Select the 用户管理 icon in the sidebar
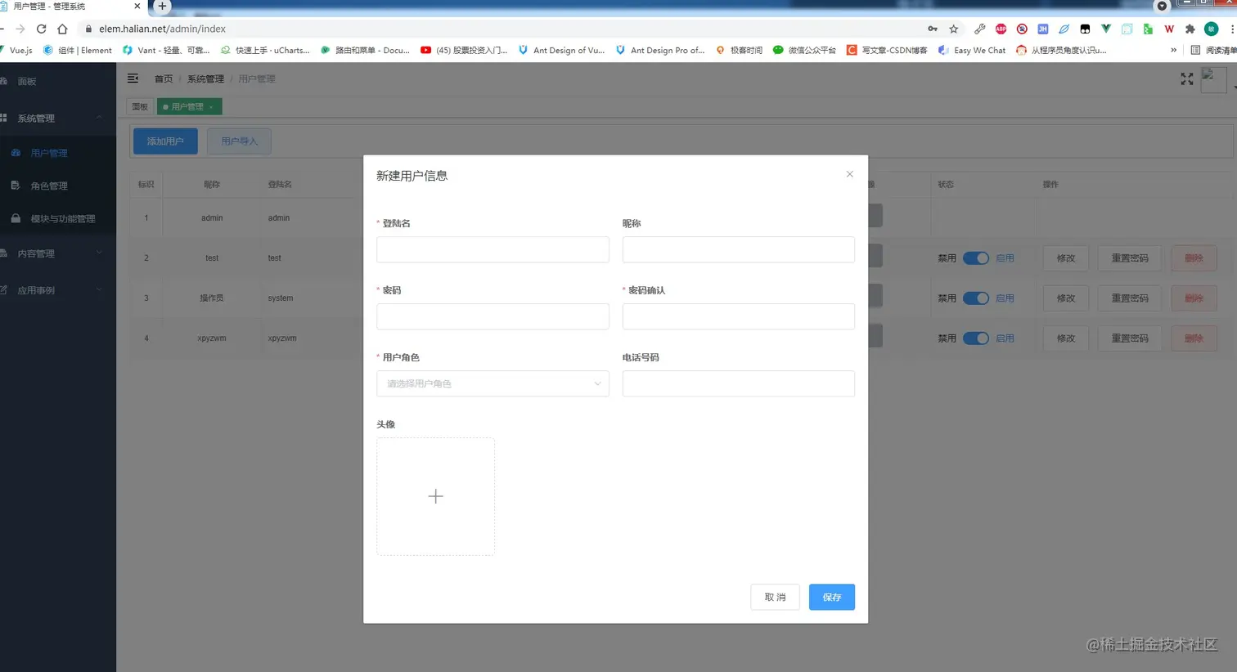Image resolution: width=1237 pixels, height=672 pixels. pos(16,152)
